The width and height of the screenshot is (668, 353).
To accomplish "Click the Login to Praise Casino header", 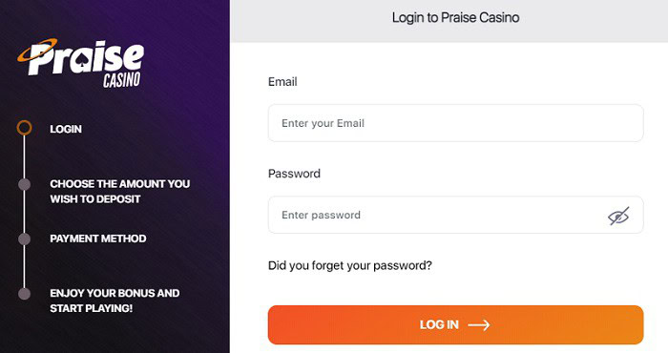I will [455, 18].
